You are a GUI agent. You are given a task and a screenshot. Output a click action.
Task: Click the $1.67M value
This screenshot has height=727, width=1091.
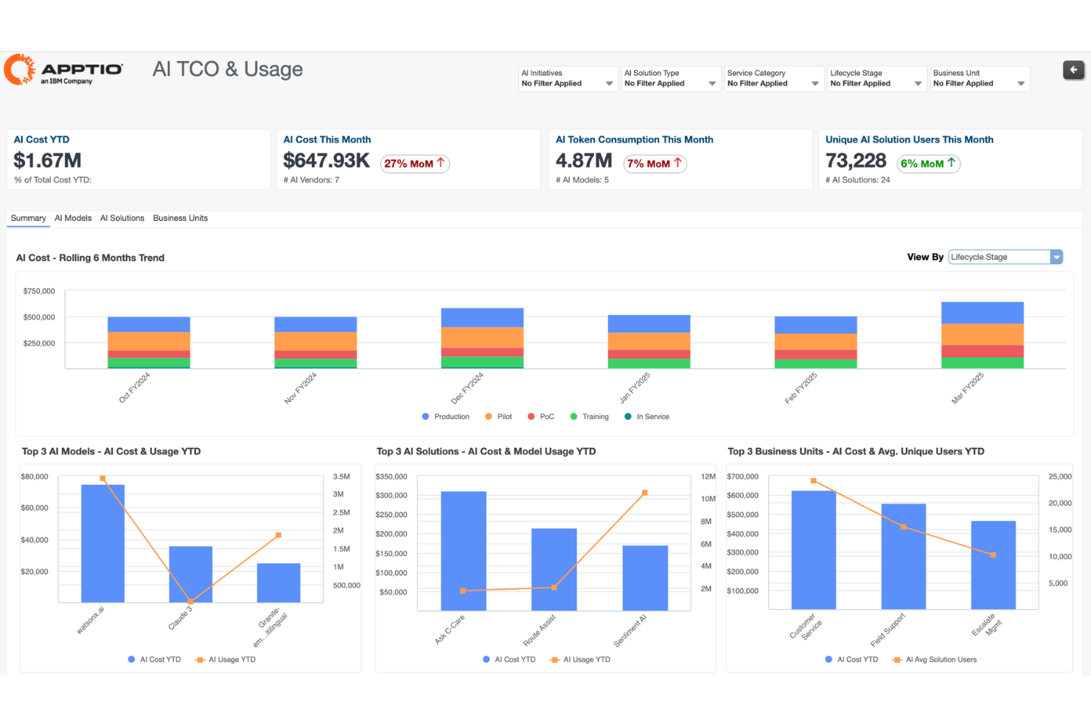pos(48,161)
